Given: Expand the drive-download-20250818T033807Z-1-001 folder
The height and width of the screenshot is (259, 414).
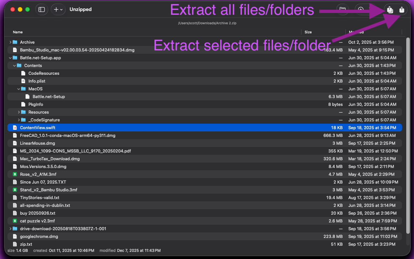Looking at the screenshot, I should (x=10, y=229).
